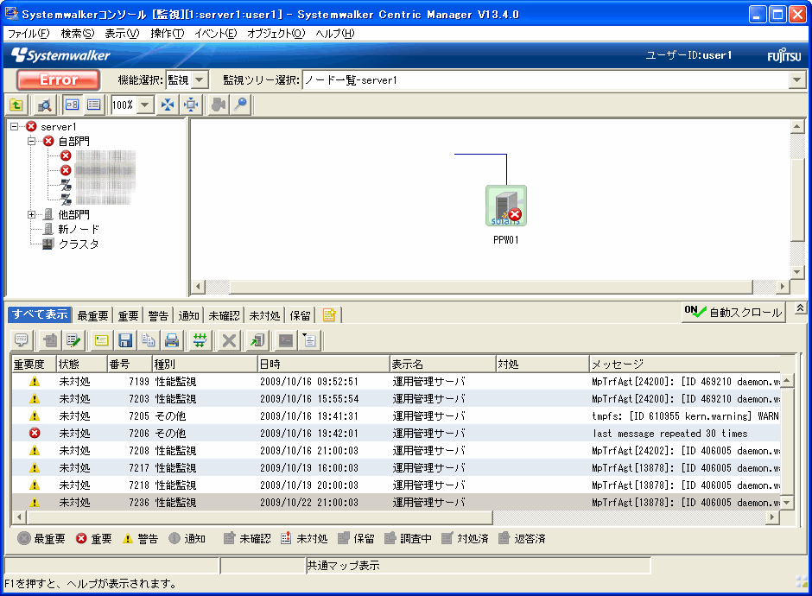Screen dimensions: 812x596
Task: Click the server with green arrow icon
Action: pos(257,340)
